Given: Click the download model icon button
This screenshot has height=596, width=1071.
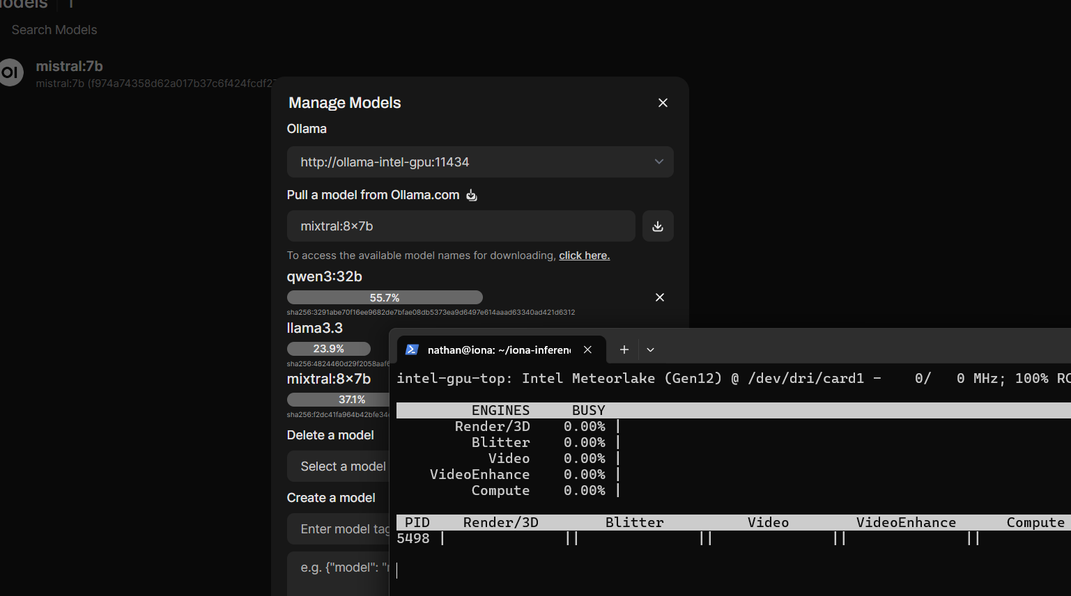Looking at the screenshot, I should (658, 226).
